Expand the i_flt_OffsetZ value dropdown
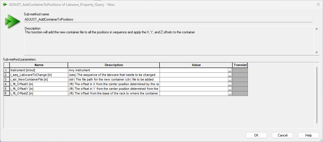This screenshot has height=142, width=323. (230, 93)
